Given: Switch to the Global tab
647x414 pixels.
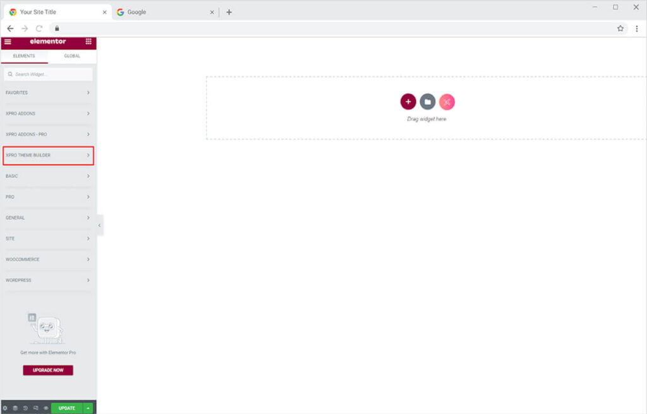Looking at the screenshot, I should (72, 56).
